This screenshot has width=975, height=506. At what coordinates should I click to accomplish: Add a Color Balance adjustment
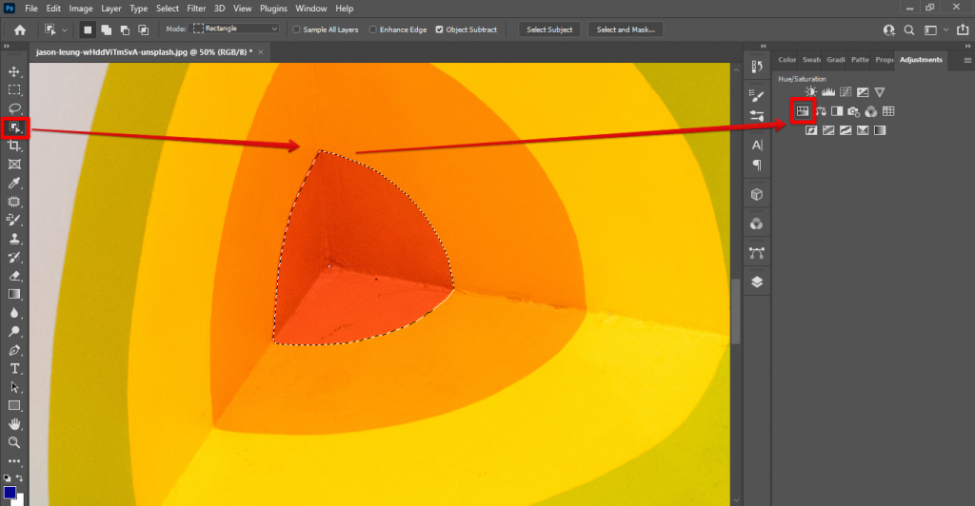point(820,111)
